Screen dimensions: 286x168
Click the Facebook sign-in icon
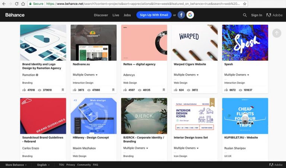point(181,15)
